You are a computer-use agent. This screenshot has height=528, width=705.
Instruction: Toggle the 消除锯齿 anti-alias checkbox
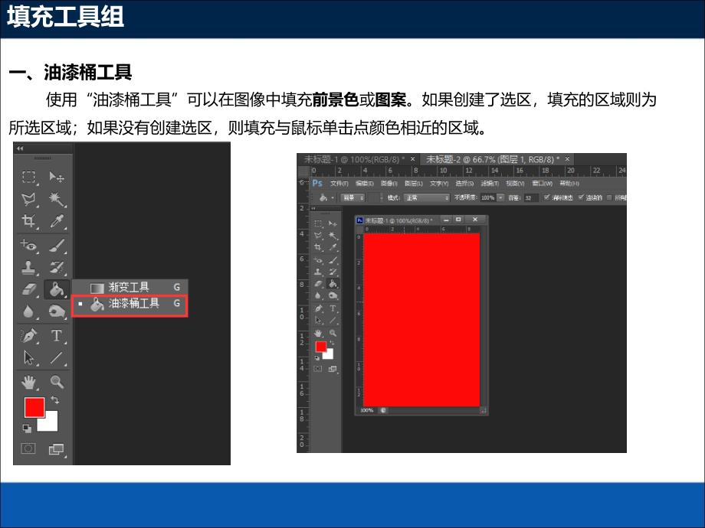point(546,197)
